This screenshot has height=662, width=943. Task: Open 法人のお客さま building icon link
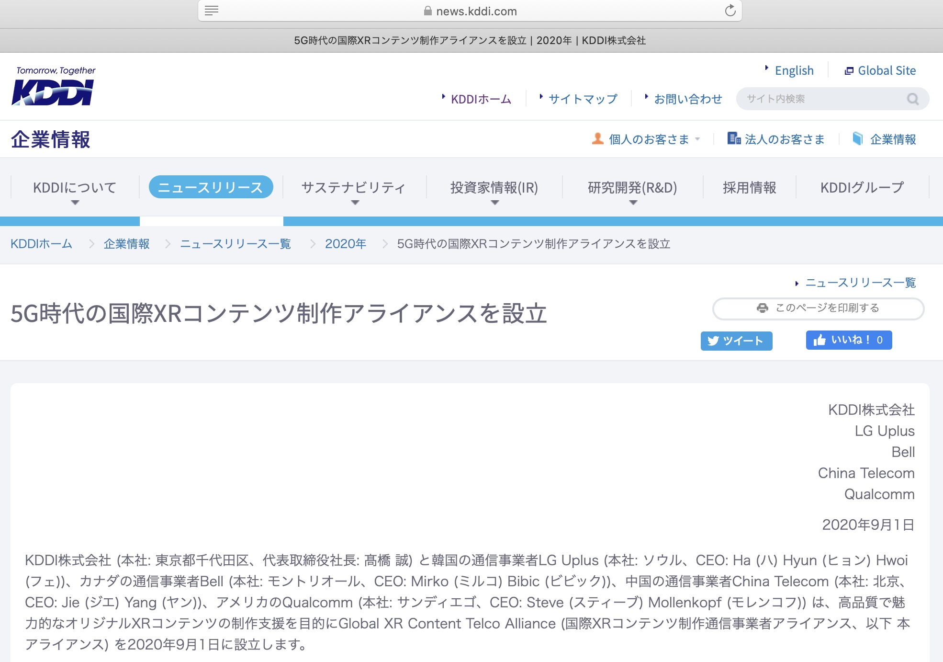[x=733, y=139]
